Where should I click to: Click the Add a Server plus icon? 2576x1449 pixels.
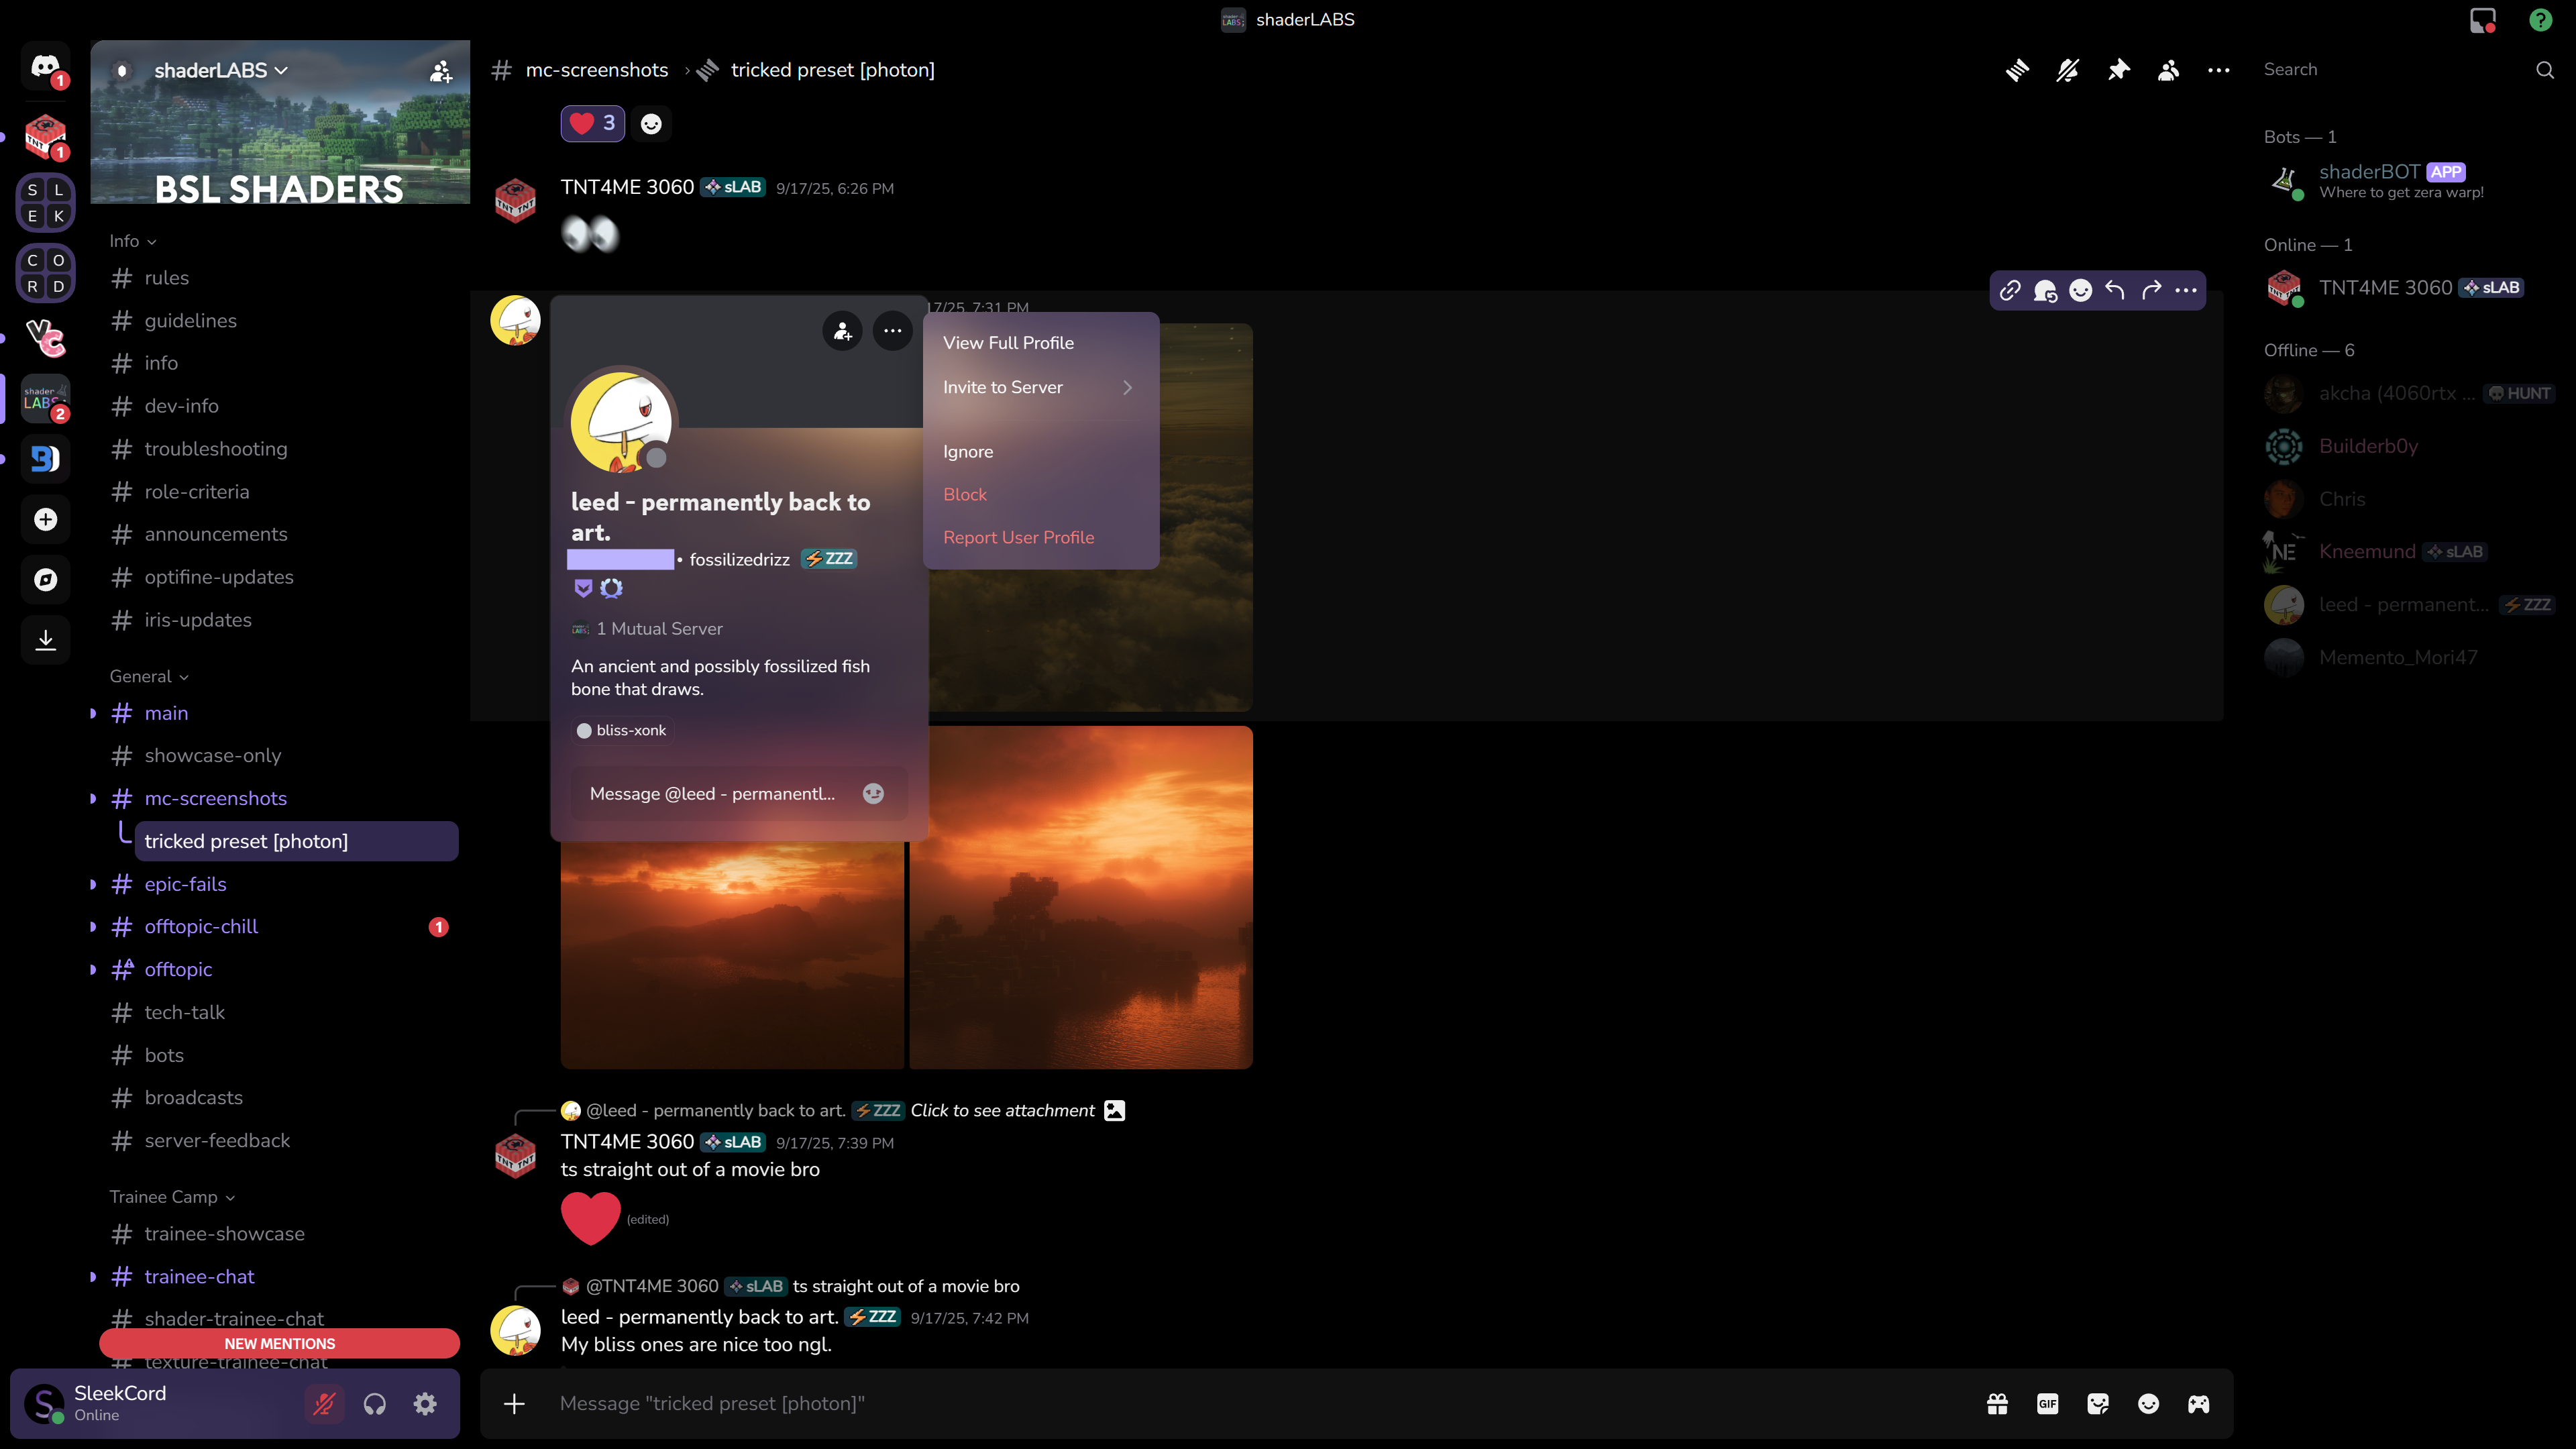click(46, 519)
